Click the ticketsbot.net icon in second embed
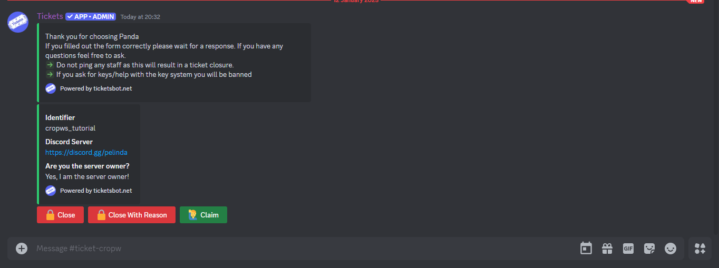The image size is (719, 268). coord(51,191)
